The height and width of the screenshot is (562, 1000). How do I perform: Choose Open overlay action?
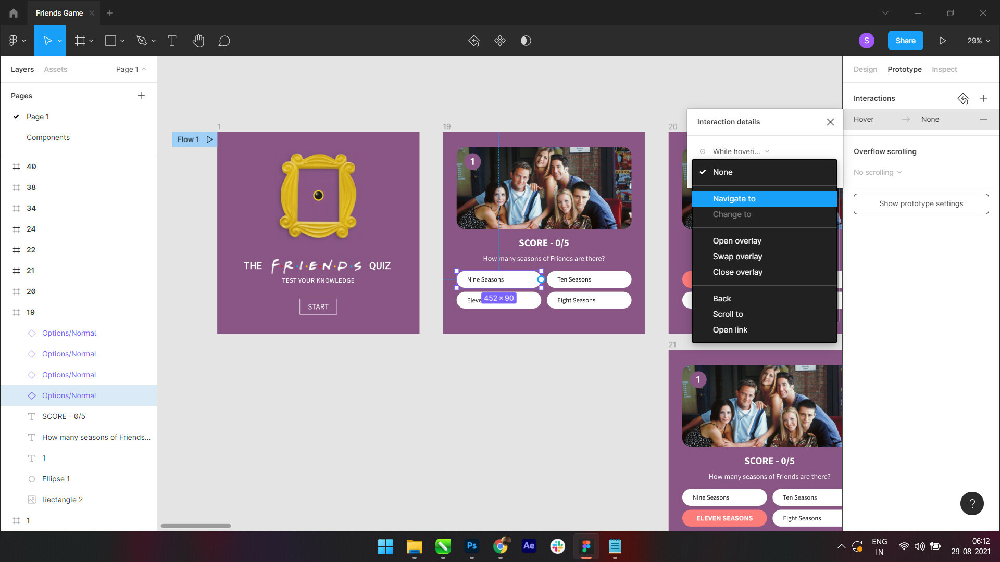(x=764, y=241)
